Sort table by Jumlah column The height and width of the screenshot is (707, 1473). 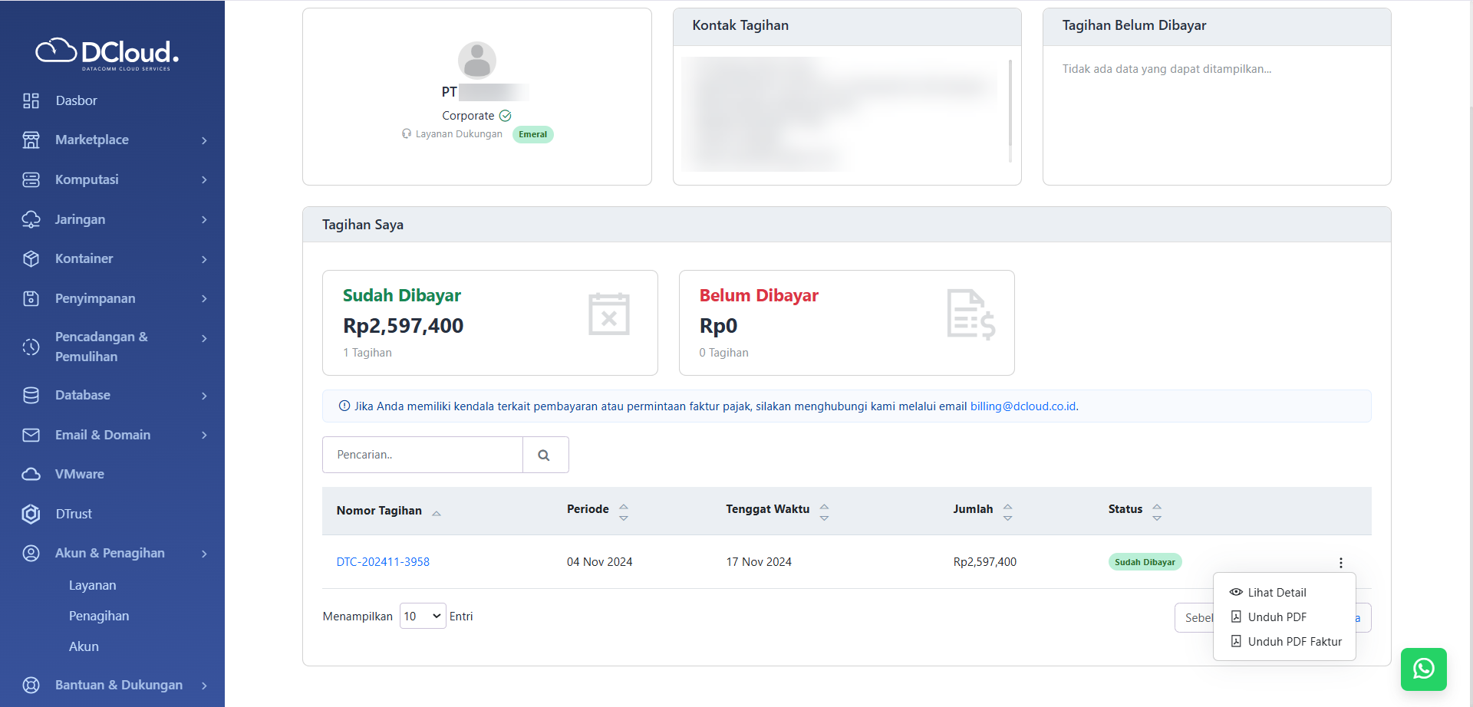[x=1007, y=511]
